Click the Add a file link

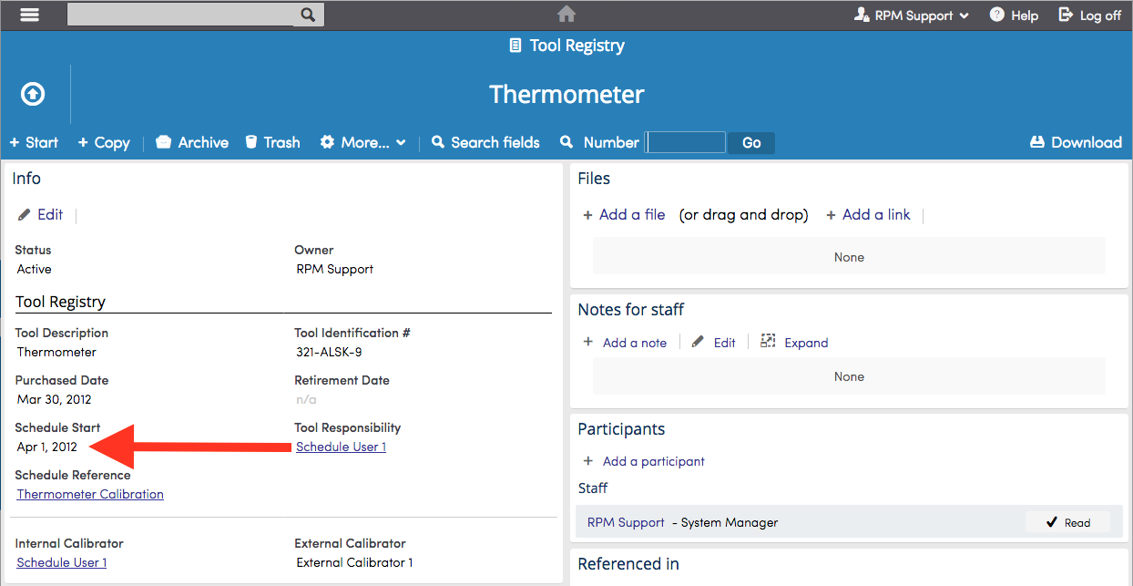pos(632,215)
